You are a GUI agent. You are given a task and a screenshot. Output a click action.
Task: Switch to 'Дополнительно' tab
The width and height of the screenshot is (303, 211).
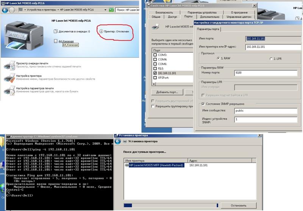[210, 17]
